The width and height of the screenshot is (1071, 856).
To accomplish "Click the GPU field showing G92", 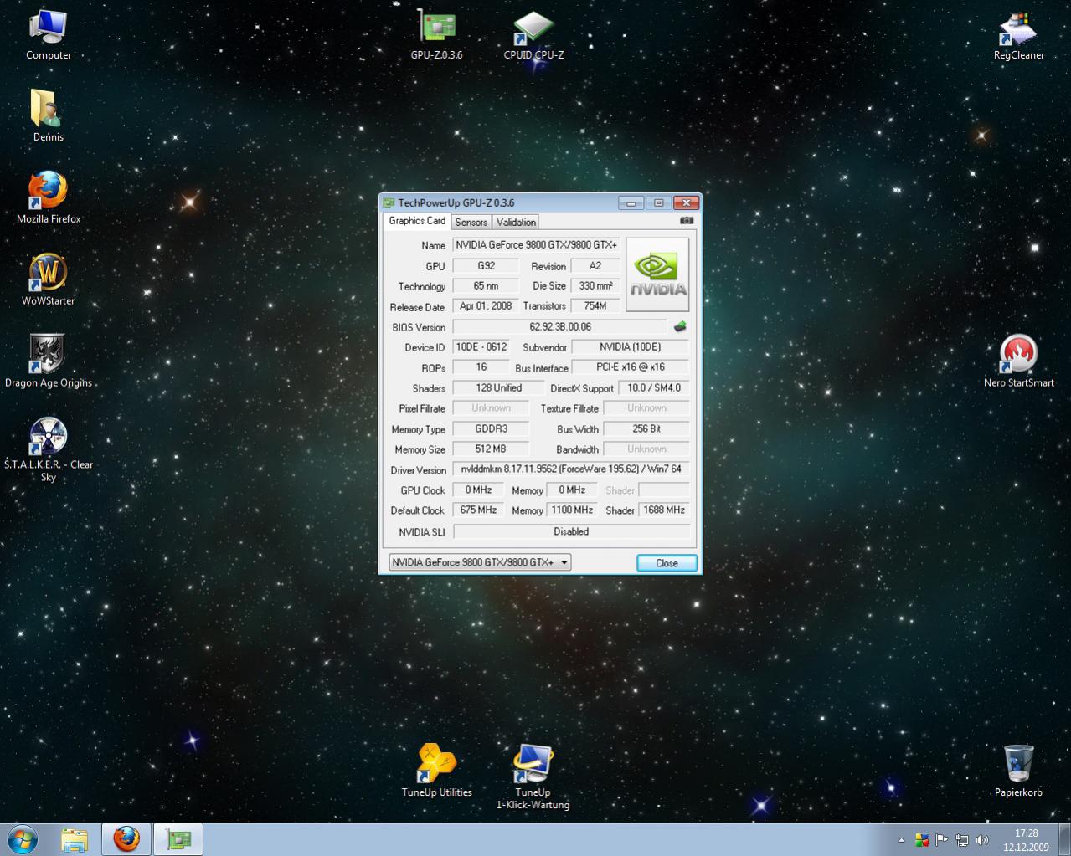I will coord(486,266).
